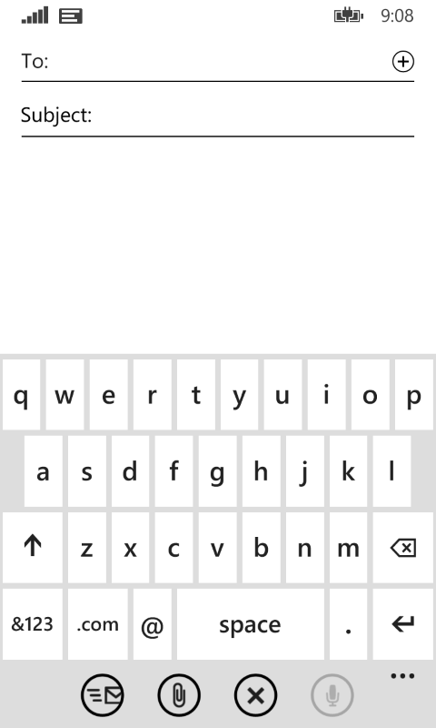This screenshot has height=728, width=436.
Task: Focus the Subject: field
Action: click(x=217, y=116)
